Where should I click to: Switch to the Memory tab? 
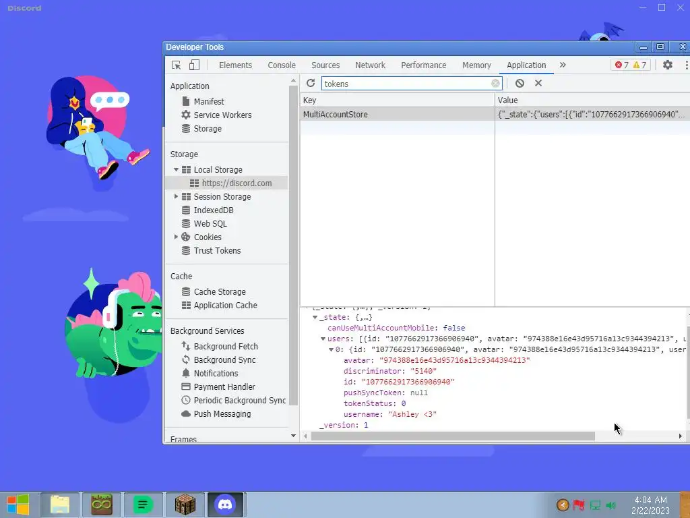pos(476,65)
